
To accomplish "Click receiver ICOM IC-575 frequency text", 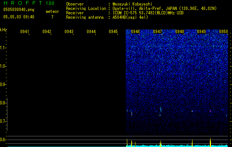I will [x=148, y=13].
